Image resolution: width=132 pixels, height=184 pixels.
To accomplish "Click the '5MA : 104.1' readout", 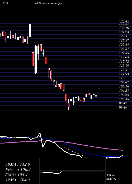I will click(16, 175).
